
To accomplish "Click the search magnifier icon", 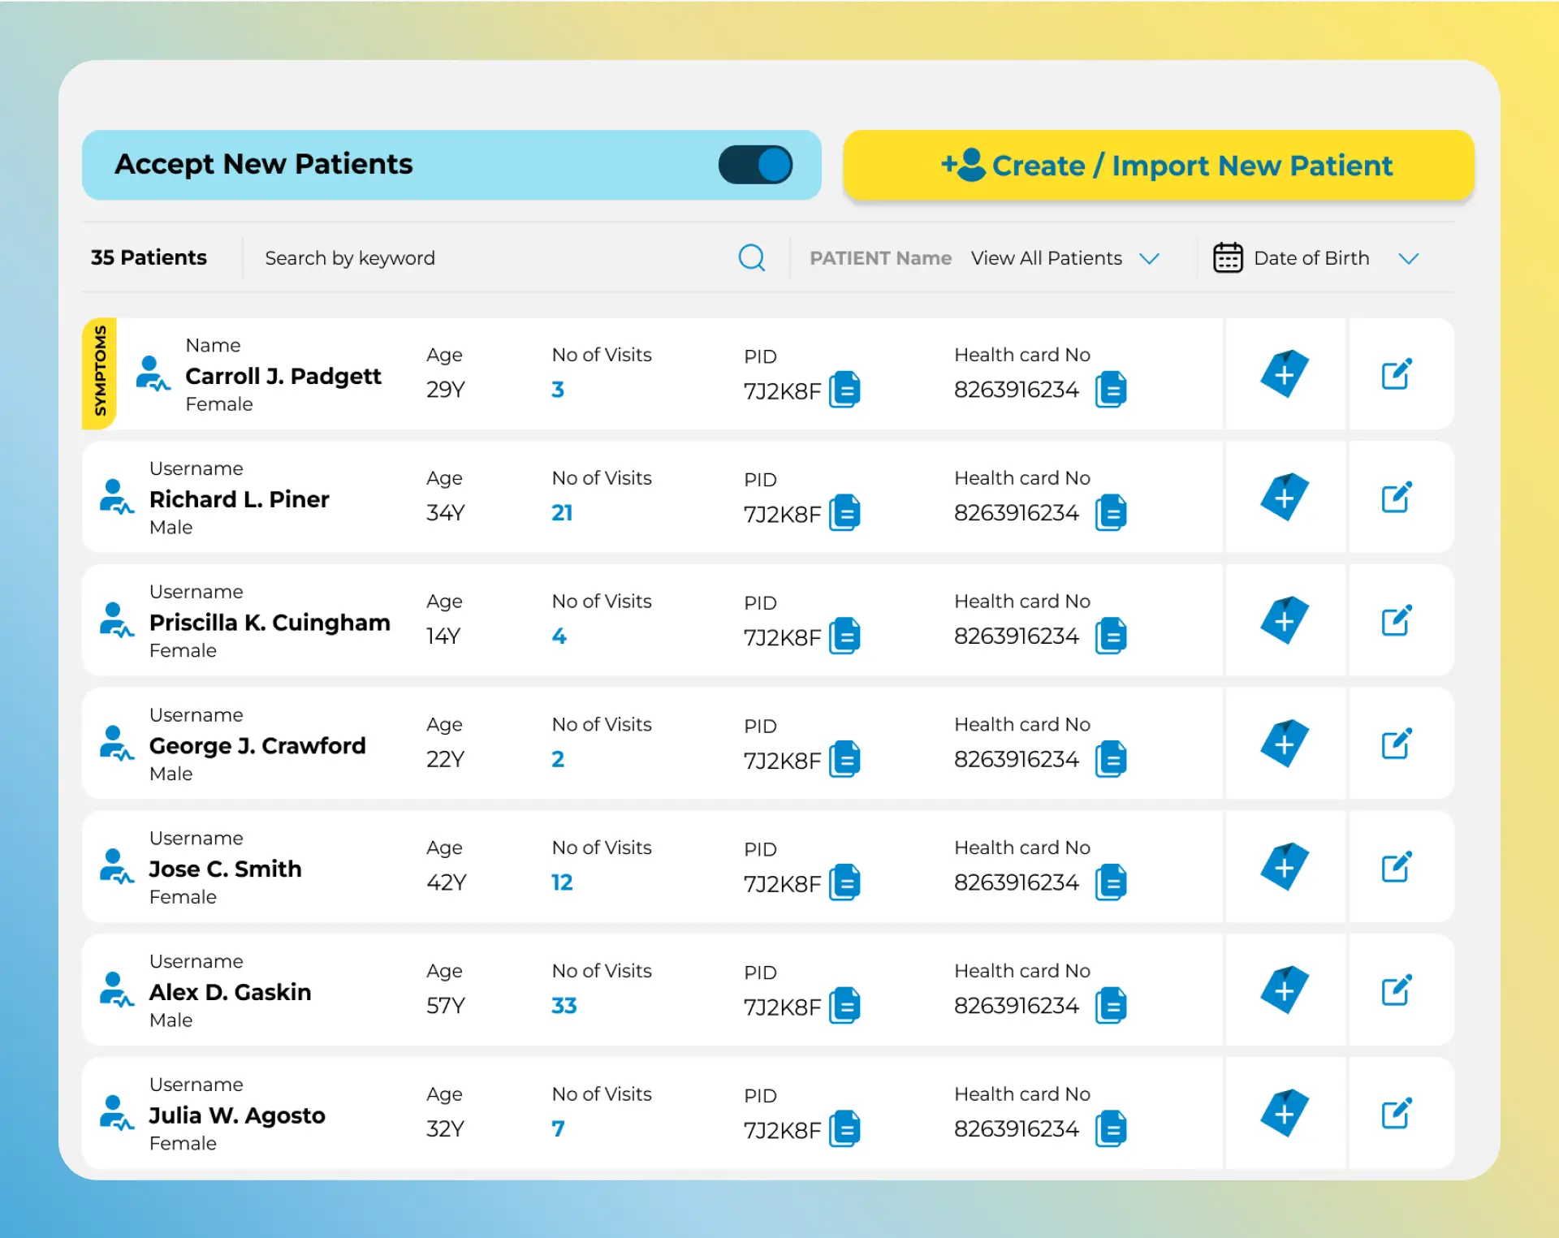I will 751,258.
